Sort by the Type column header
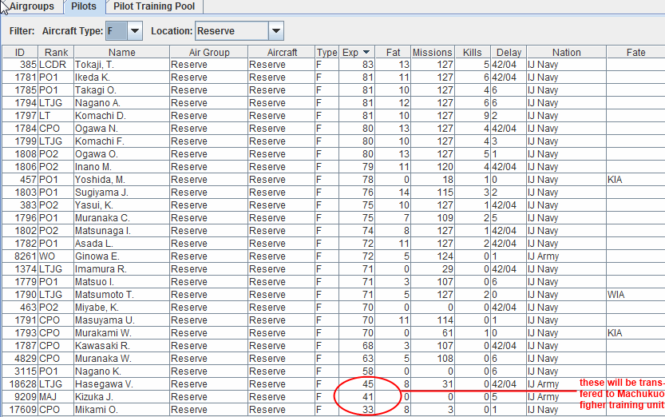Image resolution: width=665 pixels, height=417 pixels. (x=327, y=52)
